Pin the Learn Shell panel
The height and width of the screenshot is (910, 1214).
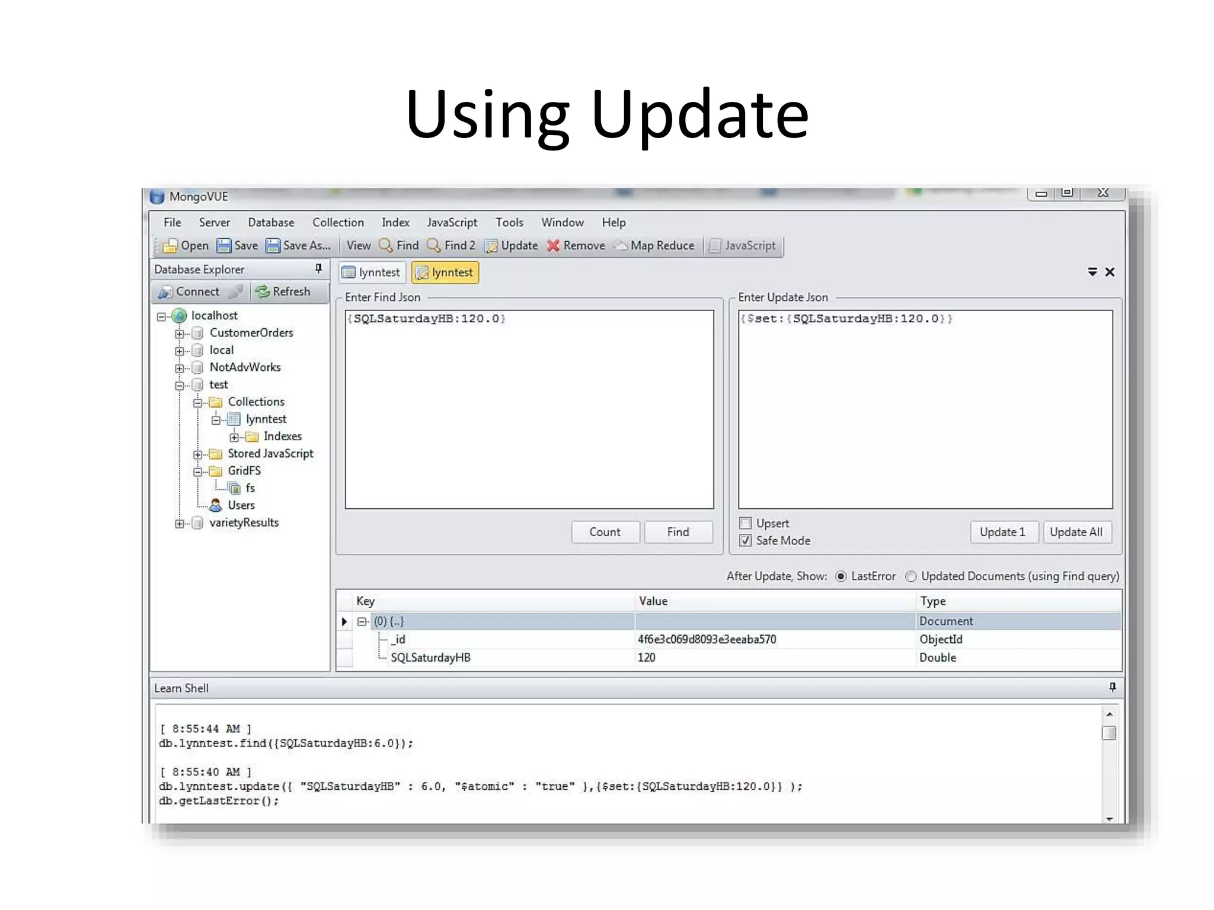1112,687
